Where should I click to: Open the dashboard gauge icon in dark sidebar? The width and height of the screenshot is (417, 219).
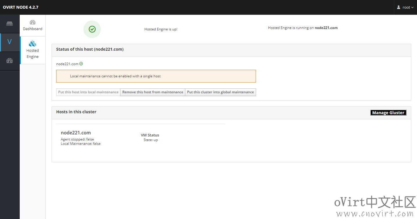[10, 61]
